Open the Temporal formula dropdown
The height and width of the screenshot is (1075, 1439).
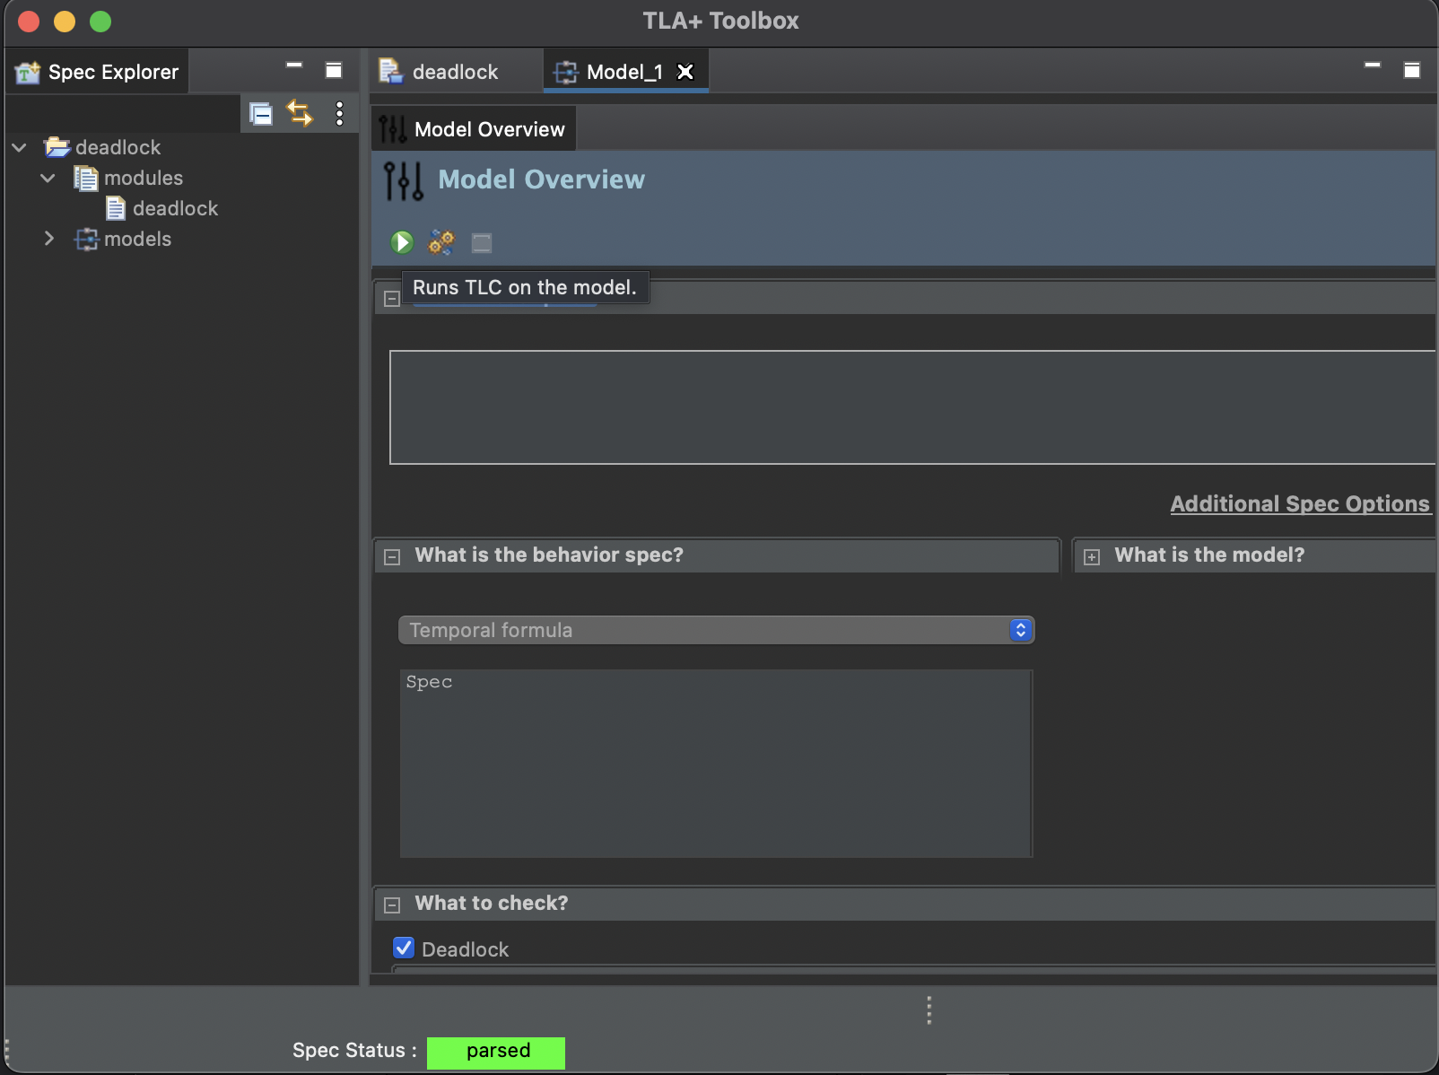(716, 630)
